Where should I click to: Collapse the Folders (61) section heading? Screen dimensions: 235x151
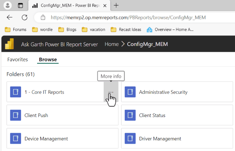21,74
